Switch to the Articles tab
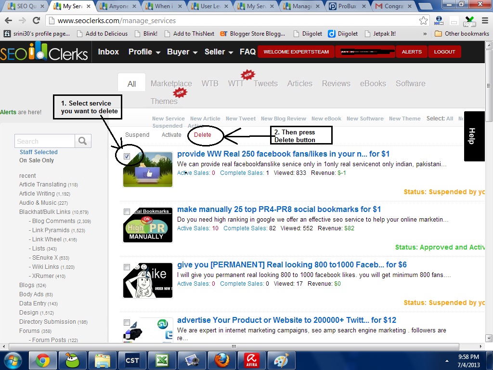Screen dimensions: 493x370 click(299, 83)
